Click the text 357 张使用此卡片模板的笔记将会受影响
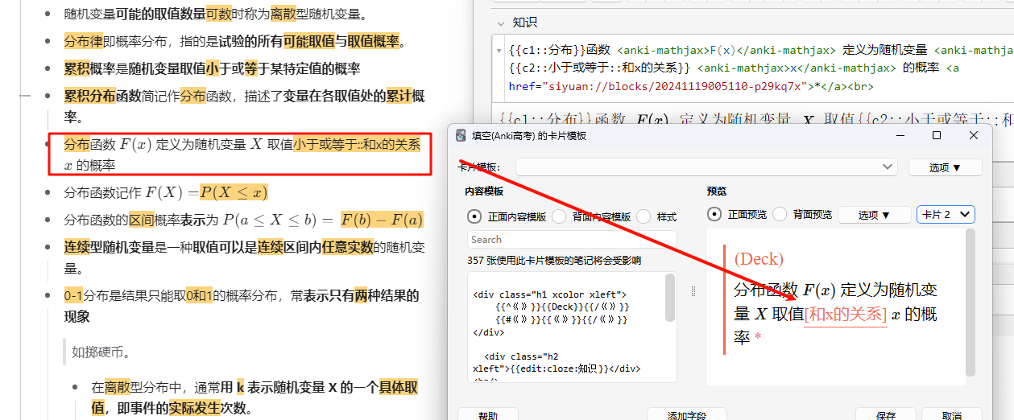The width and height of the screenshot is (1014, 420). [x=554, y=261]
